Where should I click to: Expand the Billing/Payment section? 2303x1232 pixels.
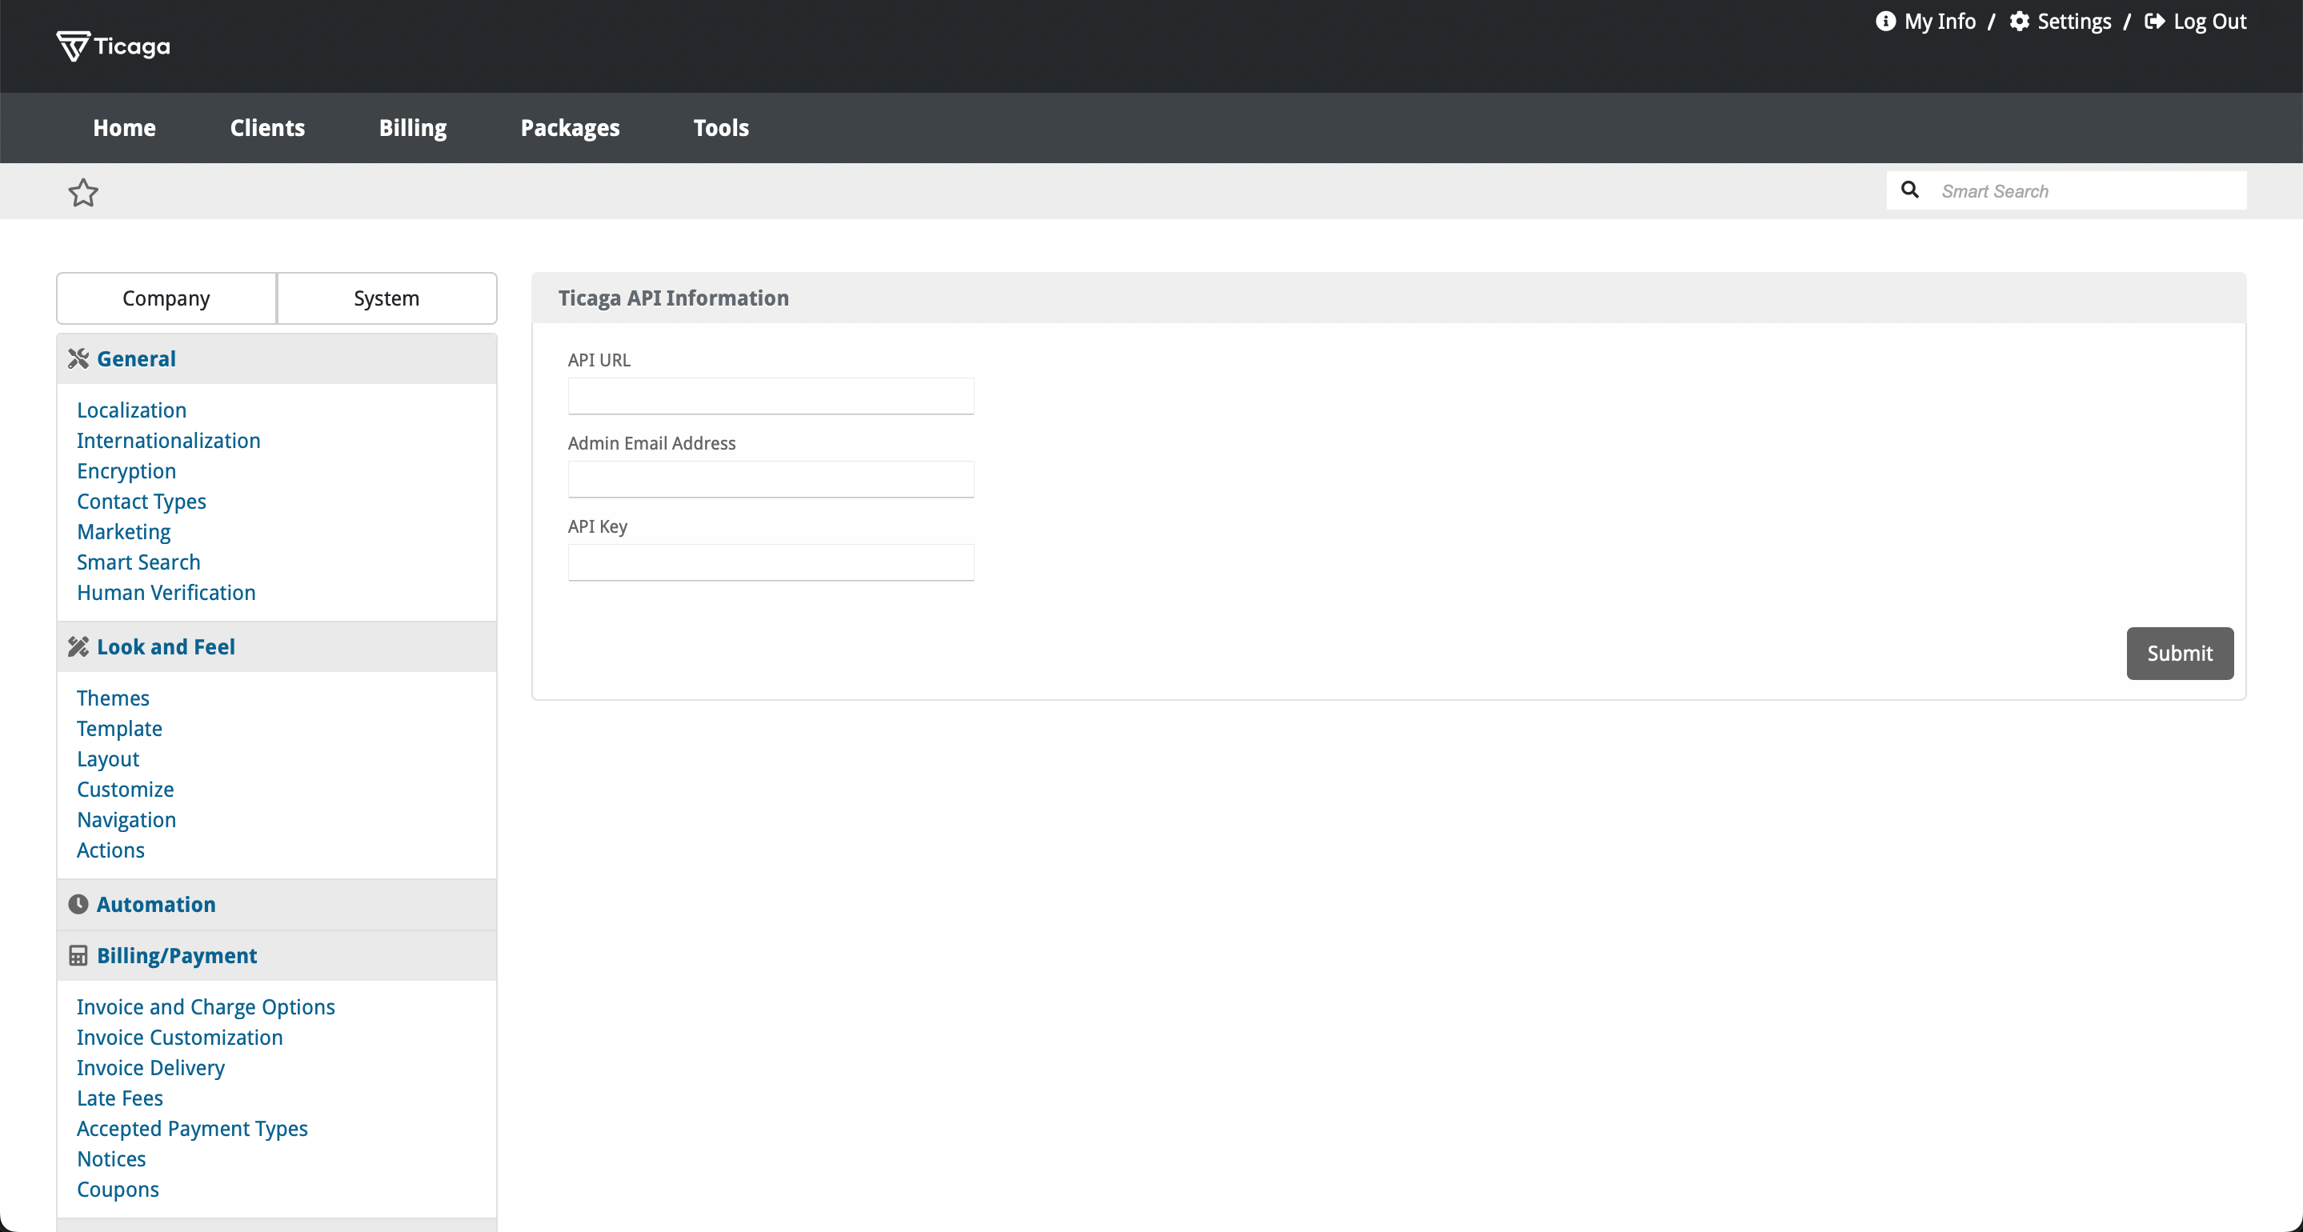tap(276, 956)
